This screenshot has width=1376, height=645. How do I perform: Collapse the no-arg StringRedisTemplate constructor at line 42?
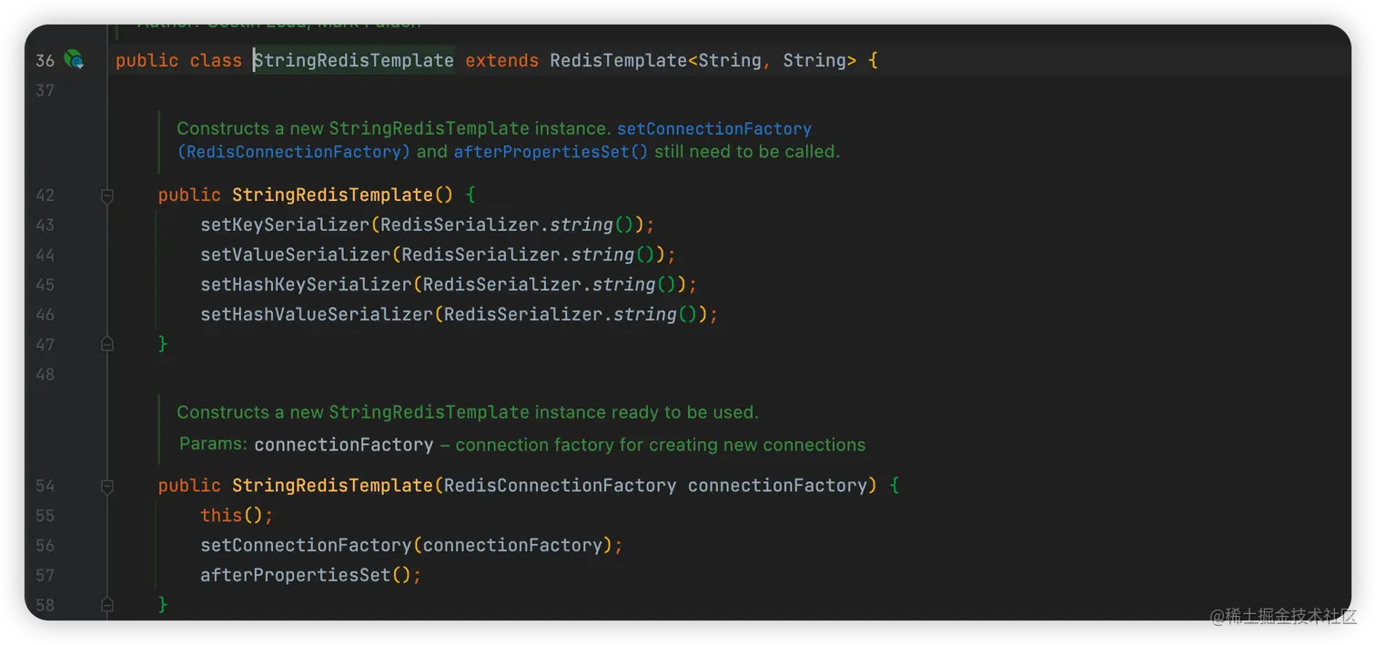[x=106, y=196]
